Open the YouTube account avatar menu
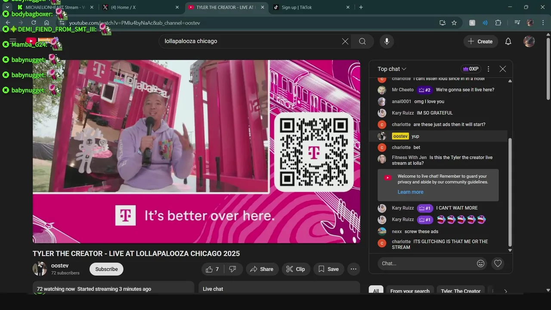The width and height of the screenshot is (551, 310). 529,41
